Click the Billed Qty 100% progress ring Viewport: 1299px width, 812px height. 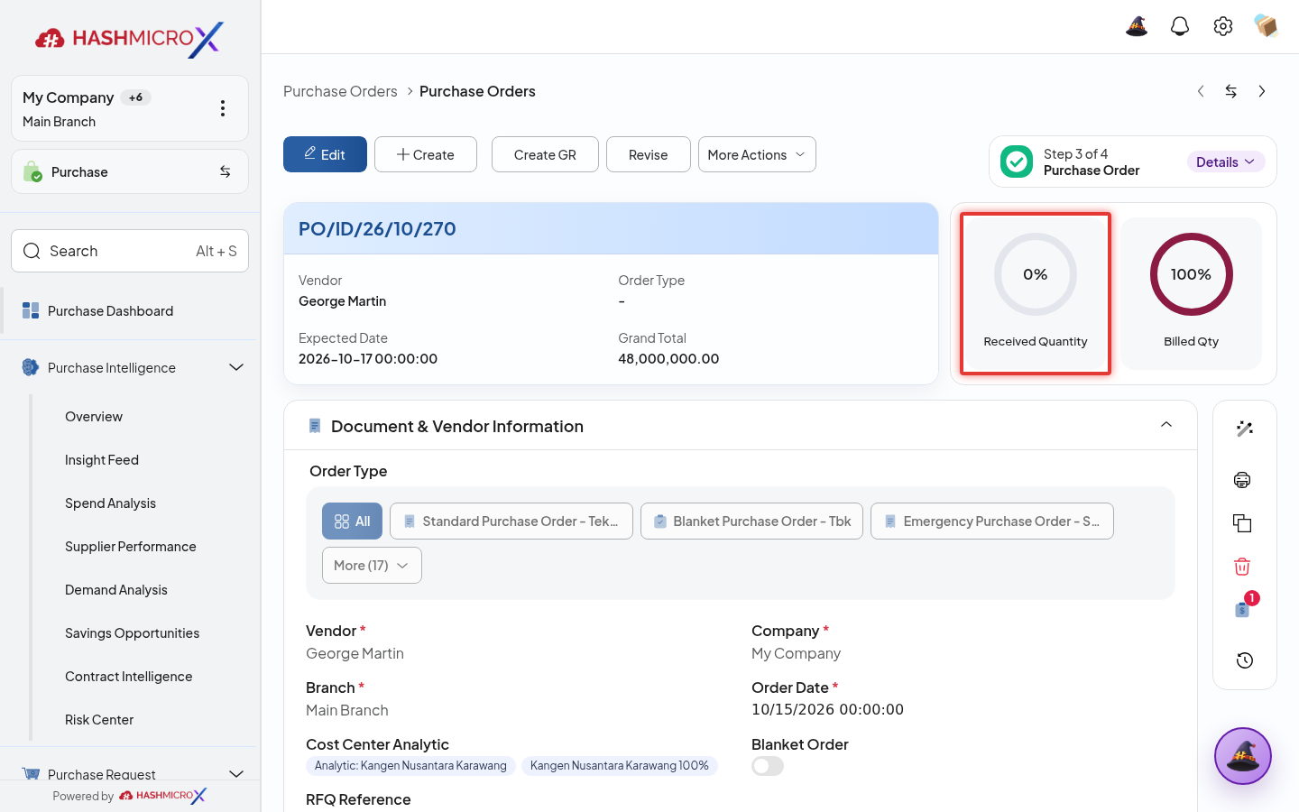click(1192, 274)
